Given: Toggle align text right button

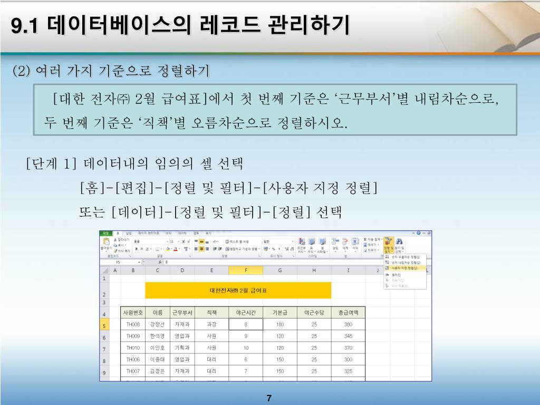Looking at the screenshot, I should [207, 249].
